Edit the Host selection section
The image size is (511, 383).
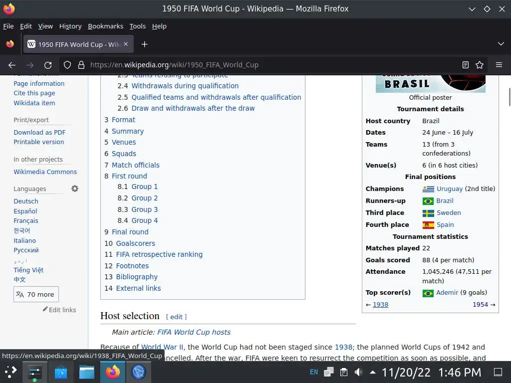pyautogui.click(x=176, y=317)
